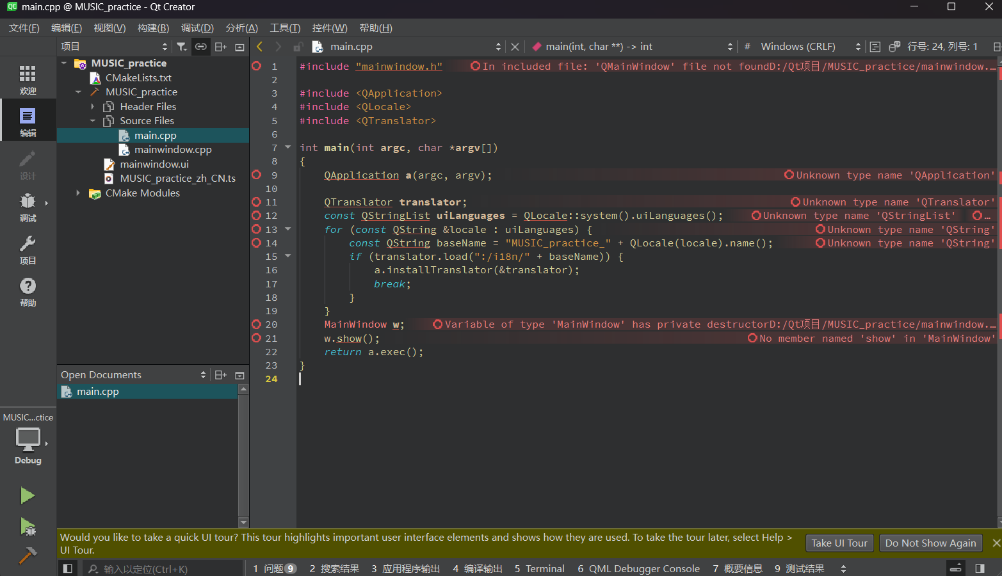
Task: Switch to the 欢迎 (Welcome) mode
Action: click(28, 79)
